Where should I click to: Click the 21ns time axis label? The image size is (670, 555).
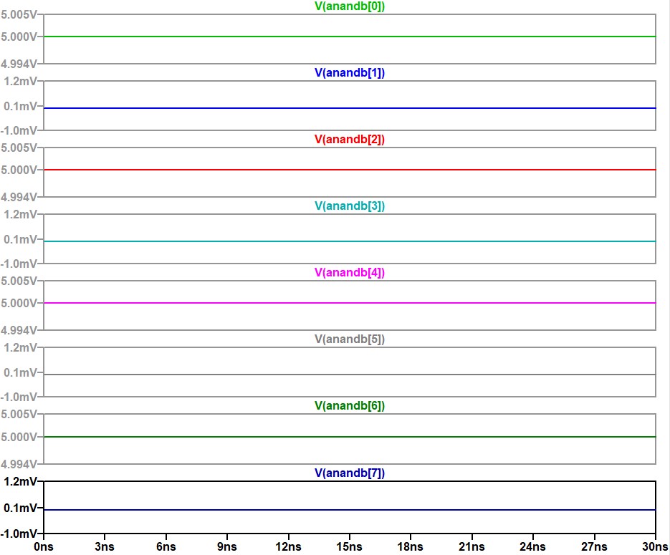pos(472,547)
